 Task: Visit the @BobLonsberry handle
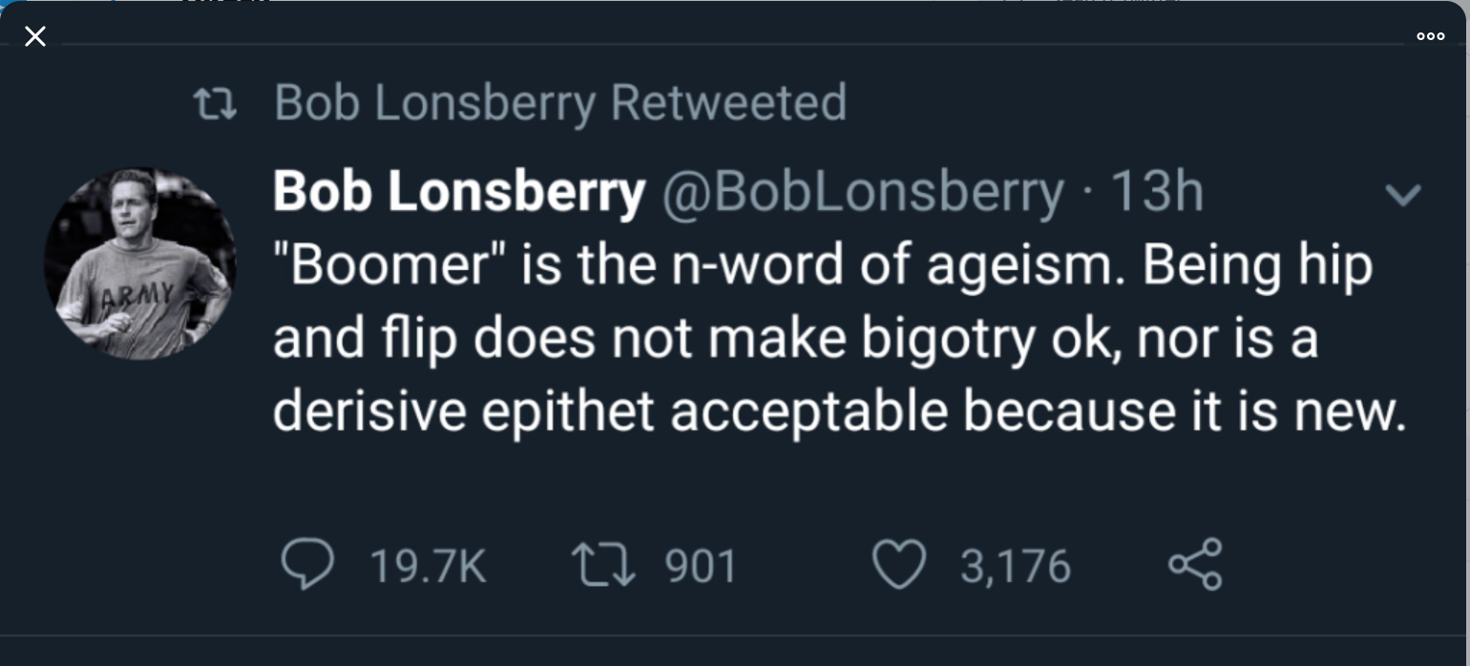(862, 193)
